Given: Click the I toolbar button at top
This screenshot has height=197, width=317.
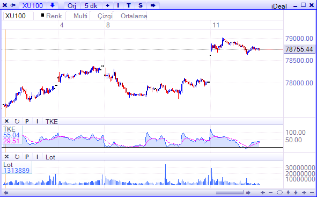Looking at the screenshot, I should click(x=118, y=5).
